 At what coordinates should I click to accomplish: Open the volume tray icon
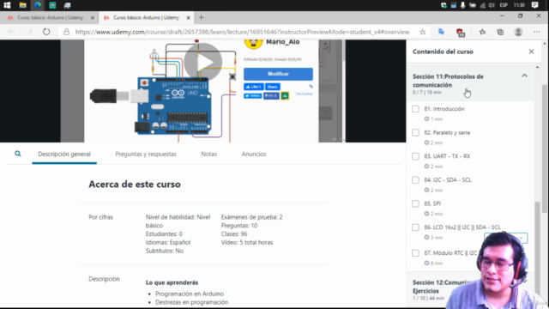pos(492,5)
